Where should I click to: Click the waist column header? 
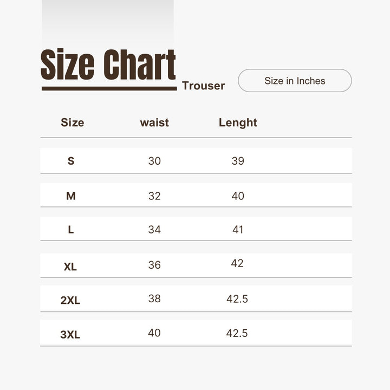(154, 122)
